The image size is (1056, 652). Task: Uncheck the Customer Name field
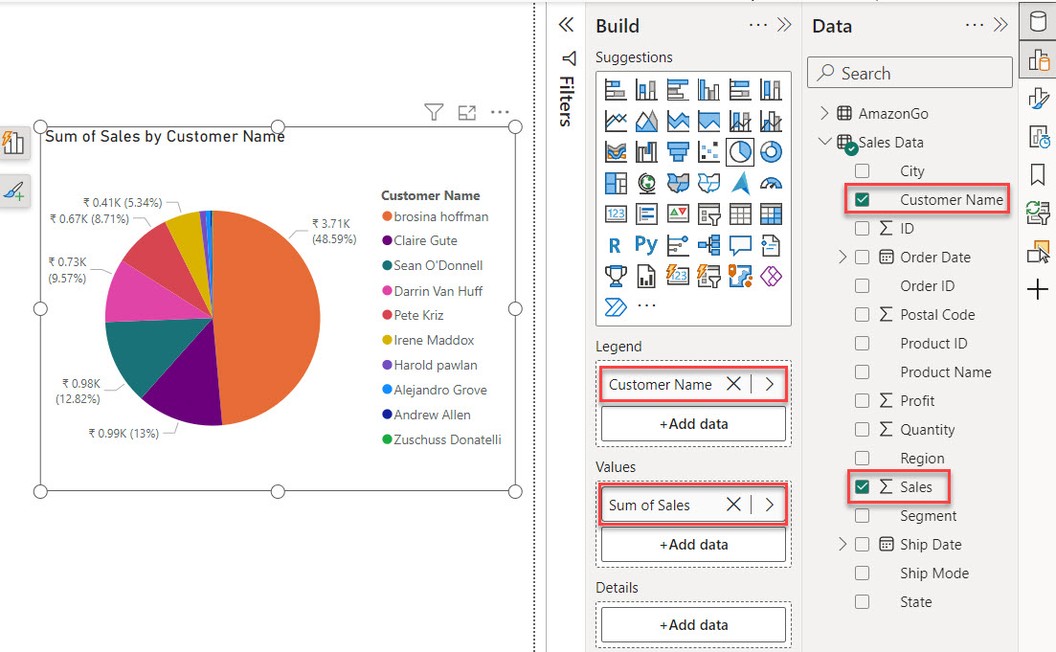[x=863, y=199]
